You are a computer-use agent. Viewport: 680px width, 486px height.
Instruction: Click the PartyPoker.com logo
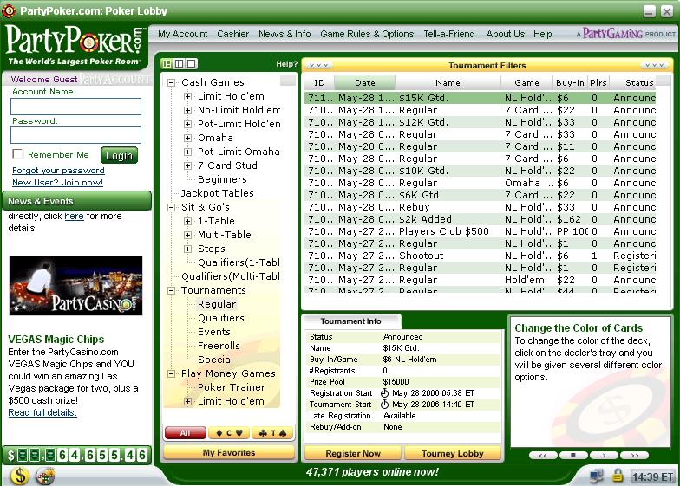pyautogui.click(x=76, y=45)
